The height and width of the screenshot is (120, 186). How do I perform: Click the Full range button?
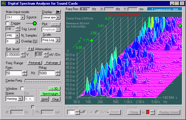click(x=52, y=63)
